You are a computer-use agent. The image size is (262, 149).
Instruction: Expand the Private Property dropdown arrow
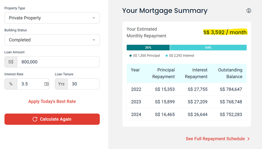[x=94, y=18]
